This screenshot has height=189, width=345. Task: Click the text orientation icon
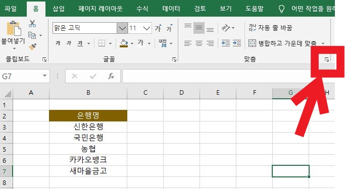pyautogui.click(x=225, y=28)
